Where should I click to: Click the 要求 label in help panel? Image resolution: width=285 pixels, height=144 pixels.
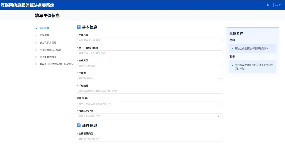[x=232, y=57]
